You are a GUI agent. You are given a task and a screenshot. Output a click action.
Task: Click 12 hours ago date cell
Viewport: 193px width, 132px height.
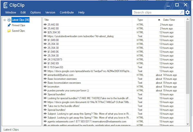pyautogui.click(x=166, y=32)
